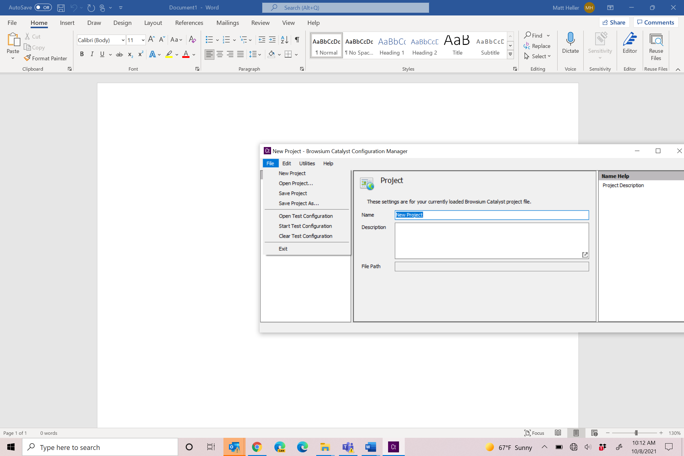The height and width of the screenshot is (456, 684).
Task: Open the Editor pen icon
Action: [x=629, y=39]
